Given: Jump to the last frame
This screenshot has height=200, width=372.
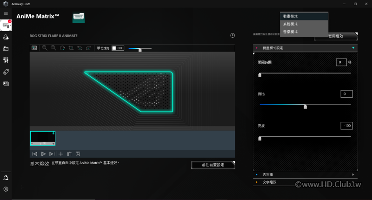Looking at the screenshot, I should [x=52, y=154].
